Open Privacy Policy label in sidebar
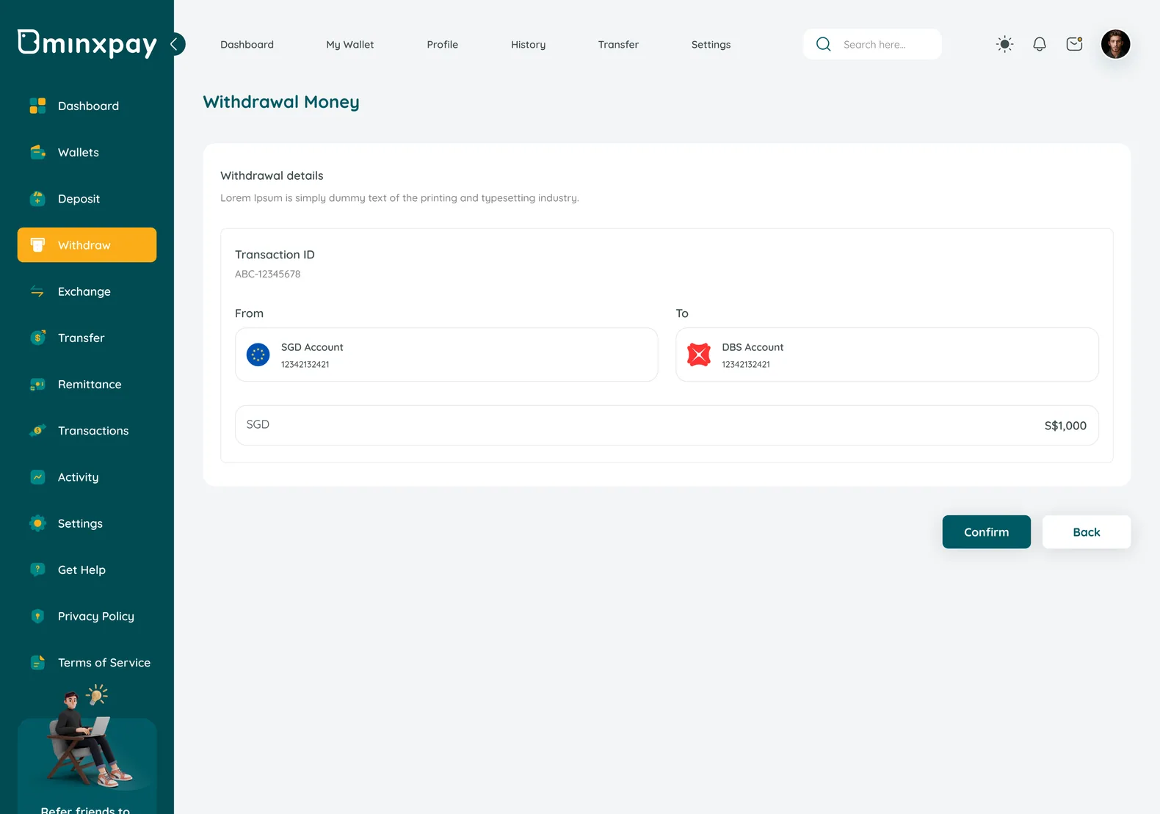This screenshot has width=1160, height=814. 96,616
